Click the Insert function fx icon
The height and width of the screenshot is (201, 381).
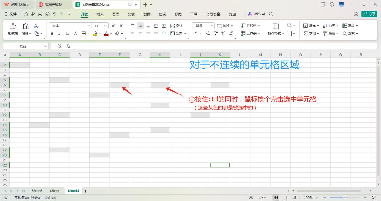(x=68, y=46)
